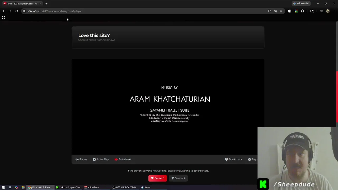
Task: Mute the tab via speaker icon
Action: pos(36,3)
